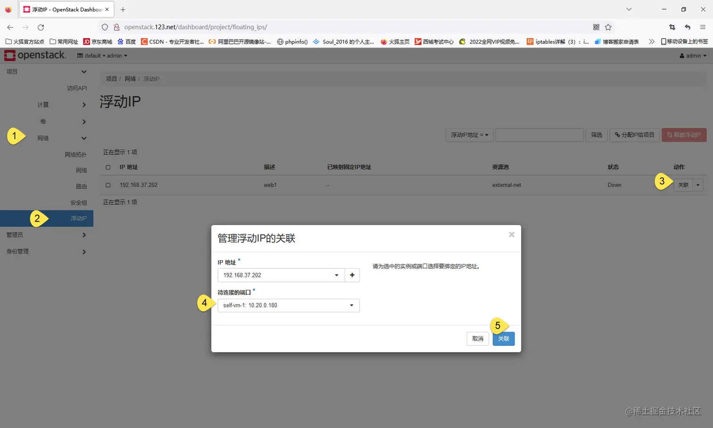Click the 分配IP给项目 button
The image size is (713, 428).
[634, 135]
